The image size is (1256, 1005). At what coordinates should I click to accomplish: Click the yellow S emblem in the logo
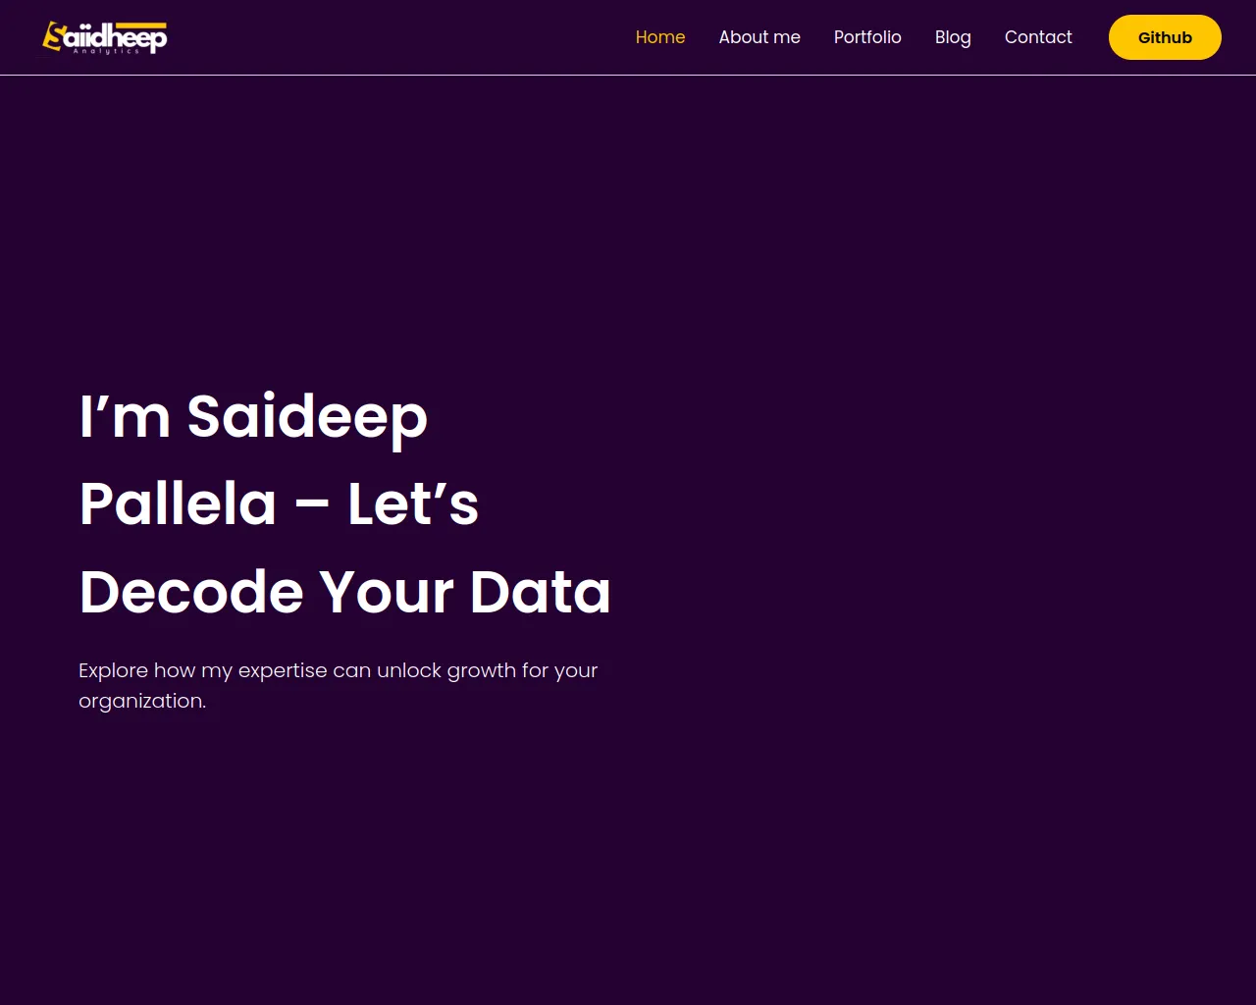pos(52,36)
